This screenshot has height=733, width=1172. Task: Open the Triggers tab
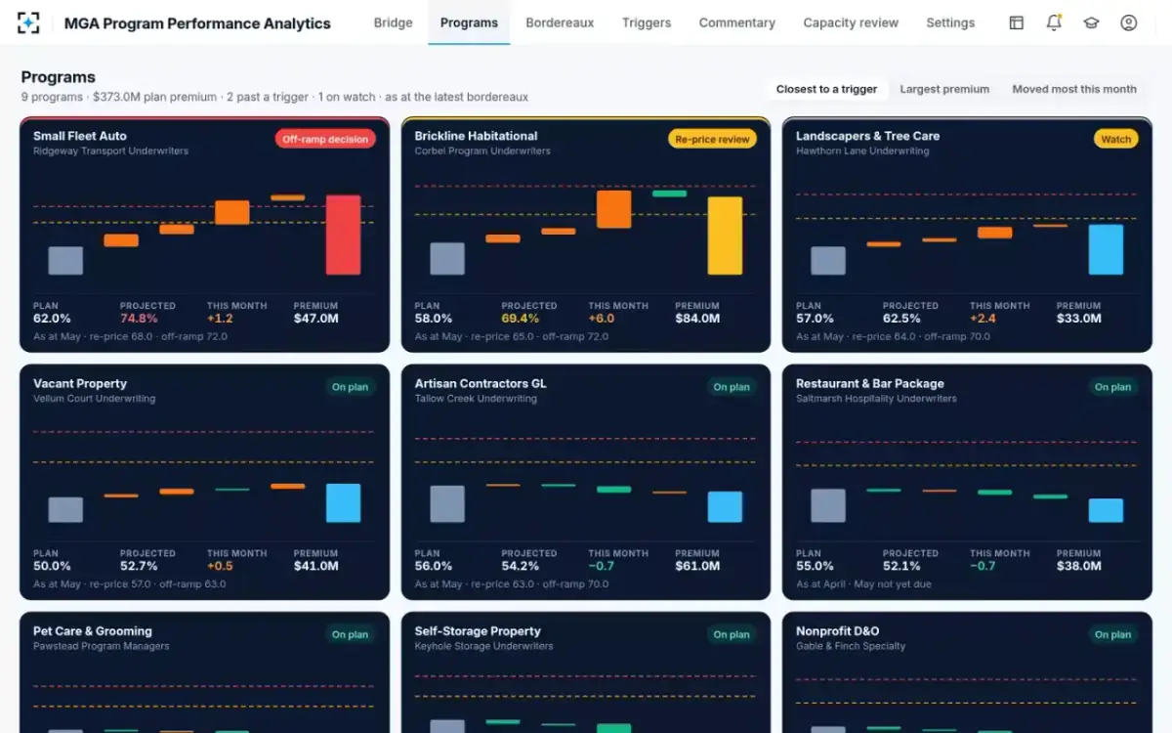[647, 22]
